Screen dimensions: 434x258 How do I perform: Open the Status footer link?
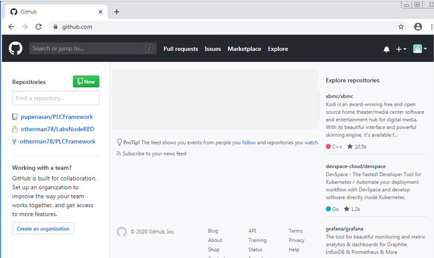(255, 250)
